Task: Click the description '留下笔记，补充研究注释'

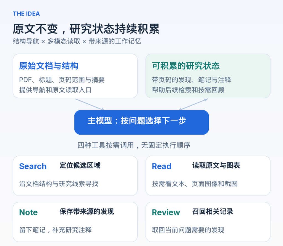Action: [55, 230]
